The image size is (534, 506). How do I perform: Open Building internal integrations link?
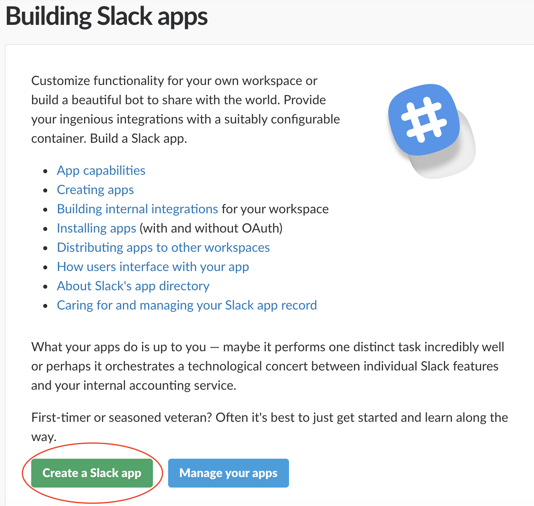(x=137, y=209)
